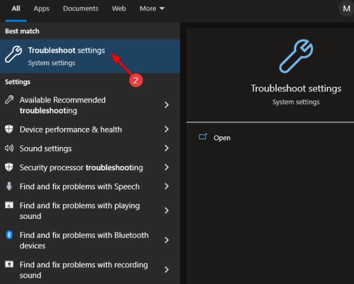Select Find and fix problems with recording sound
This screenshot has height=284, width=354.
83,270
